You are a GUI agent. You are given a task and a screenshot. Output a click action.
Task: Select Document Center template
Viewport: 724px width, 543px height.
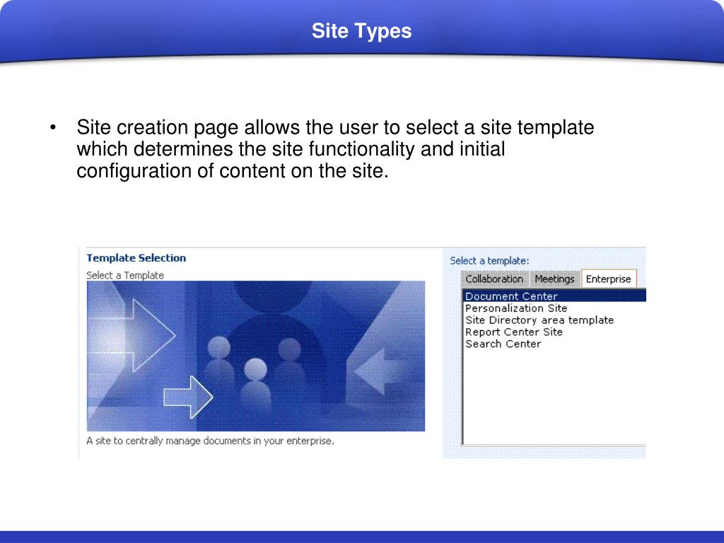point(554,296)
